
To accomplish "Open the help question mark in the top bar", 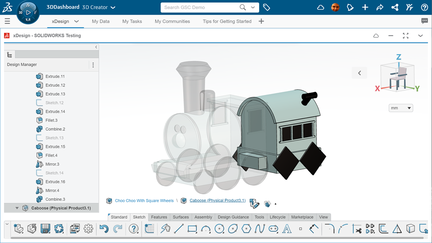I will click(x=424, y=8).
